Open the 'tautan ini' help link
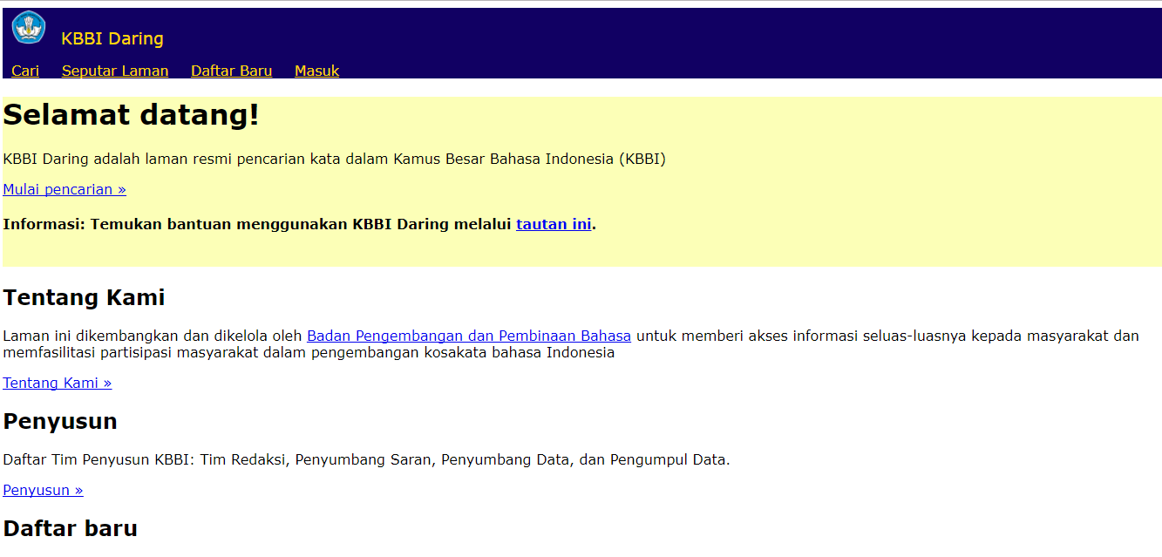1162x557 pixels. click(x=554, y=224)
